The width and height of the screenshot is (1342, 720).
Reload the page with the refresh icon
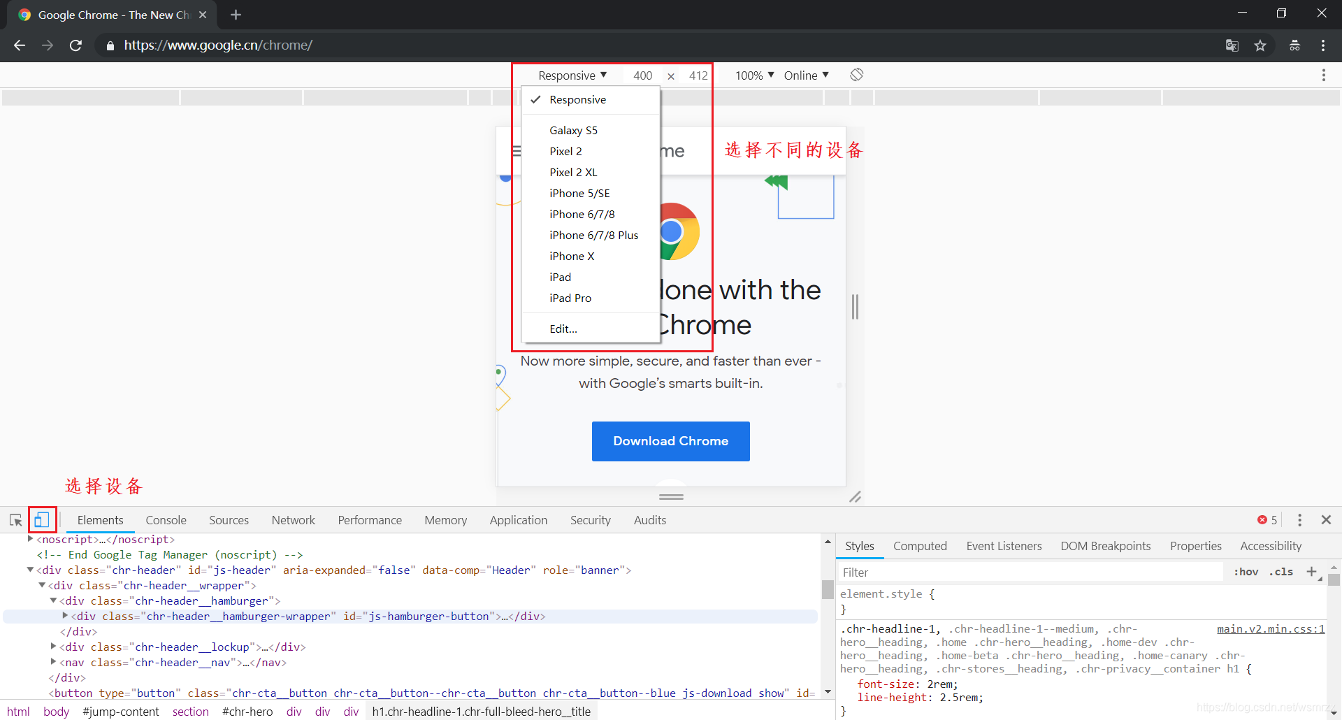click(75, 45)
